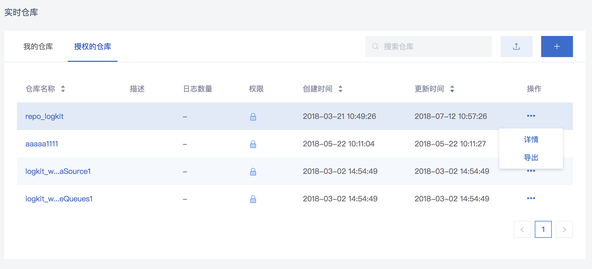Choose 导出 from the popup menu
The image size is (592, 269).
(x=531, y=158)
